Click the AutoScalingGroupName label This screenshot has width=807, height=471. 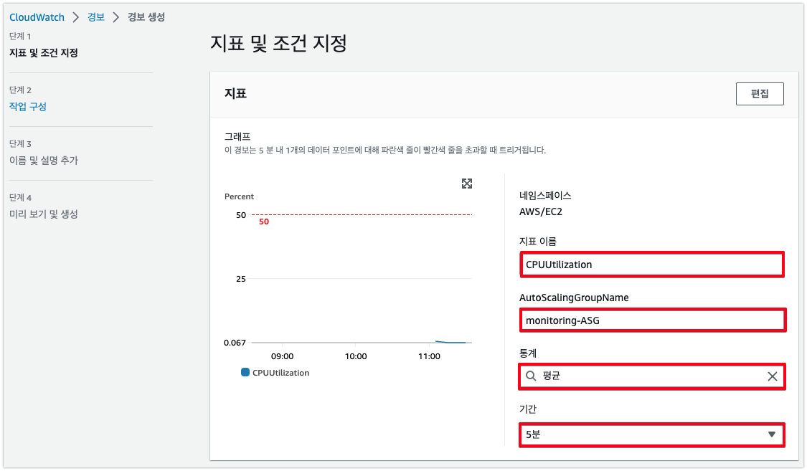tap(574, 298)
